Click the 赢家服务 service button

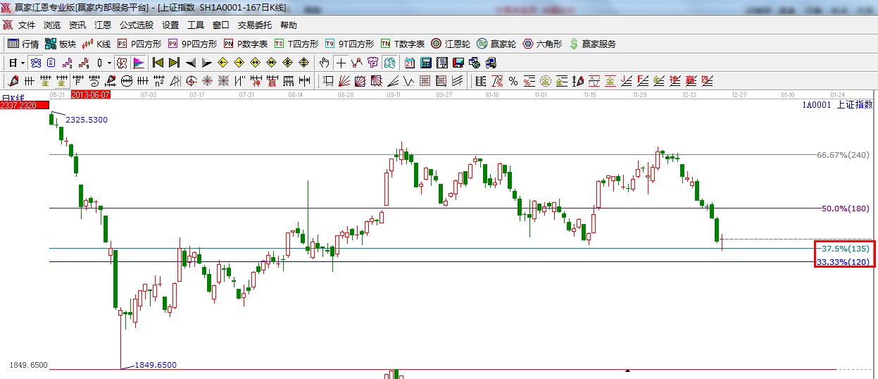[592, 44]
